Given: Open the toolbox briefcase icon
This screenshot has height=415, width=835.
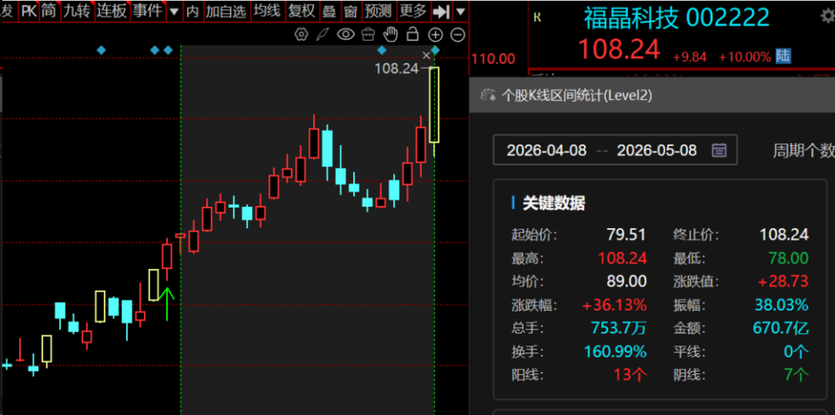Looking at the screenshot, I should pyautogui.click(x=368, y=35).
